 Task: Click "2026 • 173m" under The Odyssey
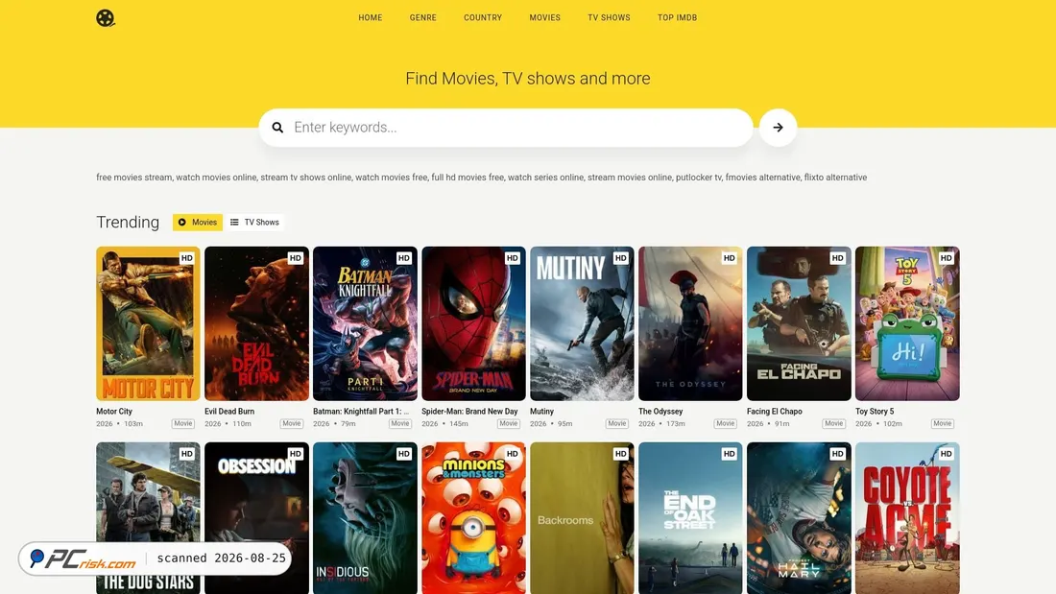click(x=661, y=423)
